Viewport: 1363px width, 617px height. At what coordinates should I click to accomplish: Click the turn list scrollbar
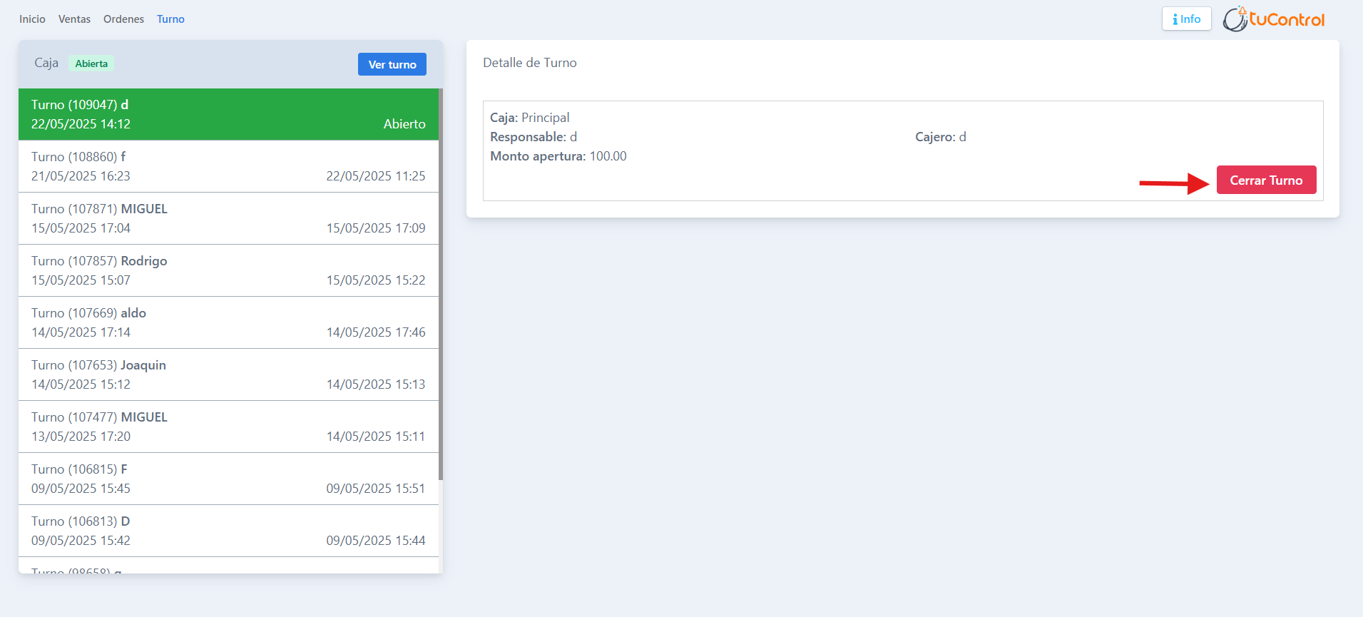(441, 284)
